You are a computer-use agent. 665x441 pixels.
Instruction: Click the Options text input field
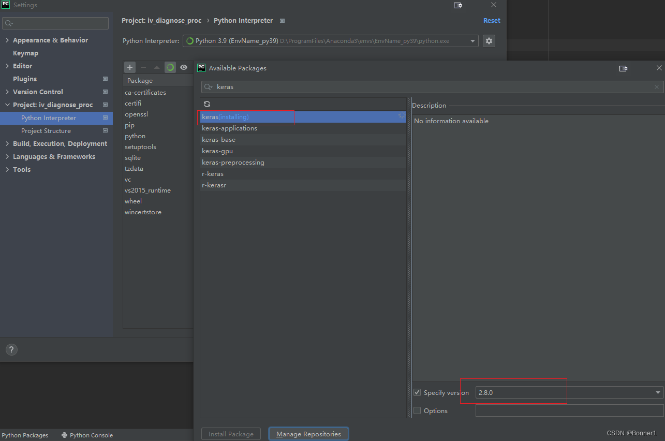tap(569, 410)
